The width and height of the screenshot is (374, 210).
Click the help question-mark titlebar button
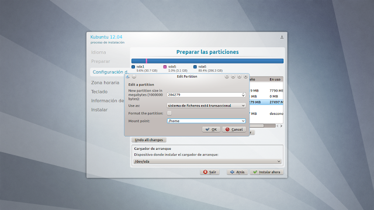tap(227, 76)
